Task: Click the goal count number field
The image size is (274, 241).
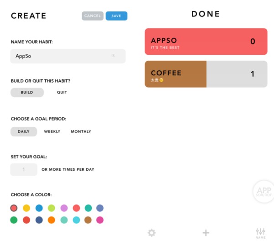Action: pos(24,169)
